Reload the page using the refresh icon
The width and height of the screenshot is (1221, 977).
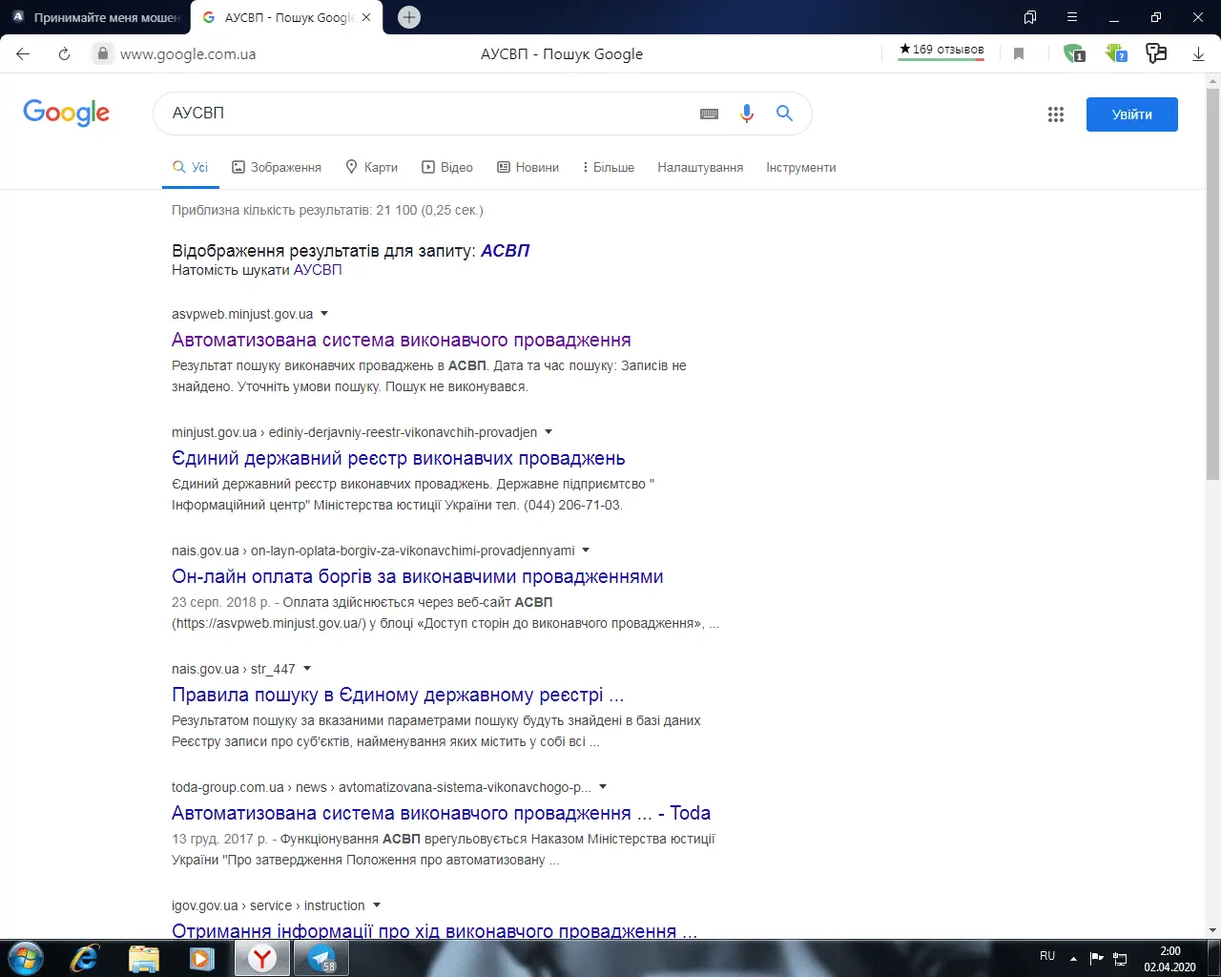[64, 54]
